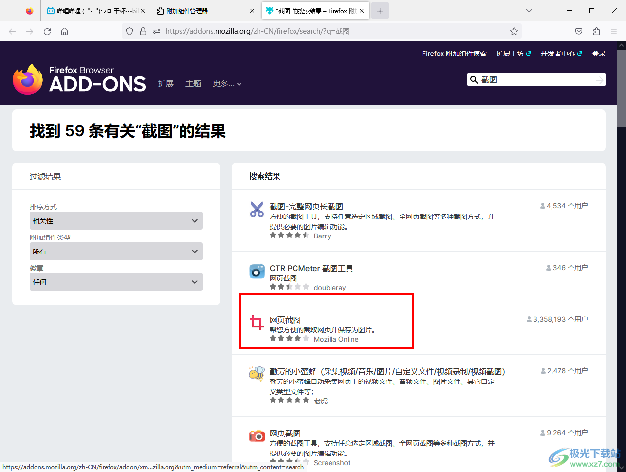Open the 主题 nav item
The image size is (626, 472).
pos(193,84)
